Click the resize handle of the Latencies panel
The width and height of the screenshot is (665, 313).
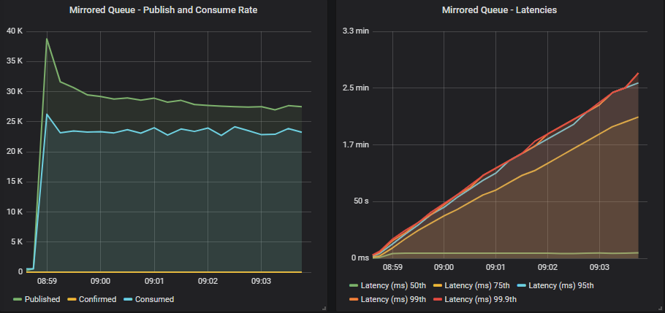[x=659, y=309]
